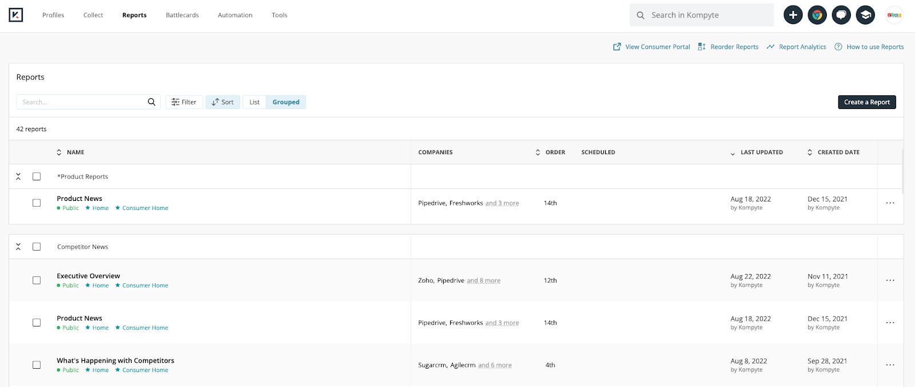The height and width of the screenshot is (387, 915).
Task: Click the user account avatar
Action: [x=894, y=15]
